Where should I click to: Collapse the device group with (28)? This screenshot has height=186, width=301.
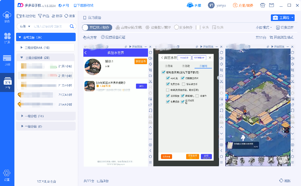21,58
